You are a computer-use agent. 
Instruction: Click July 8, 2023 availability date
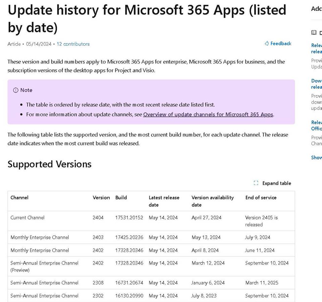pos(204,296)
